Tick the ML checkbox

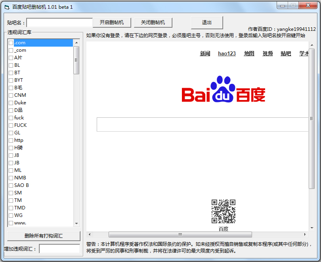pos(11,170)
